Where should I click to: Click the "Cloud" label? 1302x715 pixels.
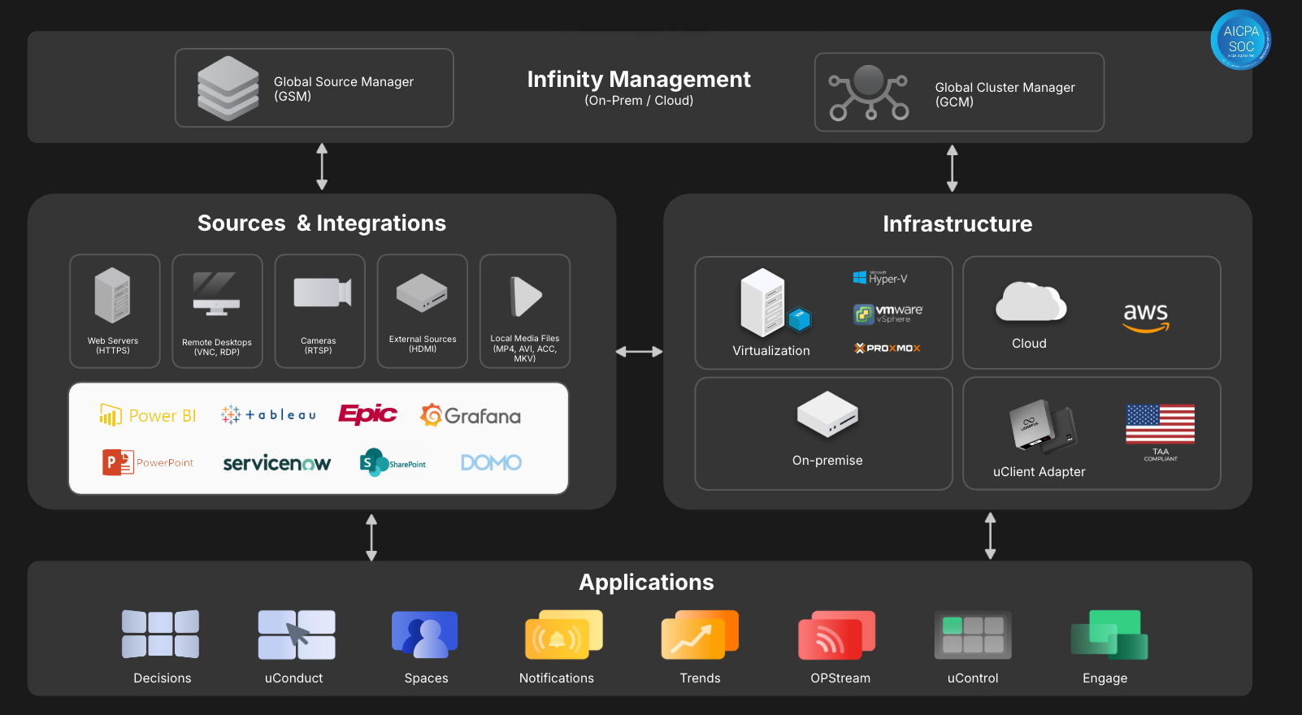point(1029,343)
